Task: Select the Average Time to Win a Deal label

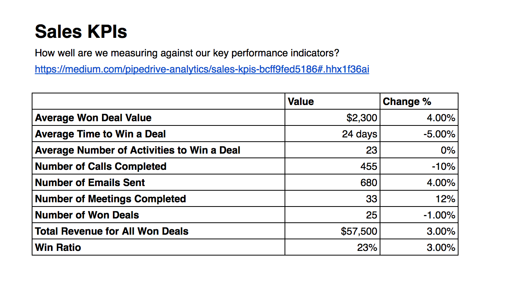Action: (100, 134)
